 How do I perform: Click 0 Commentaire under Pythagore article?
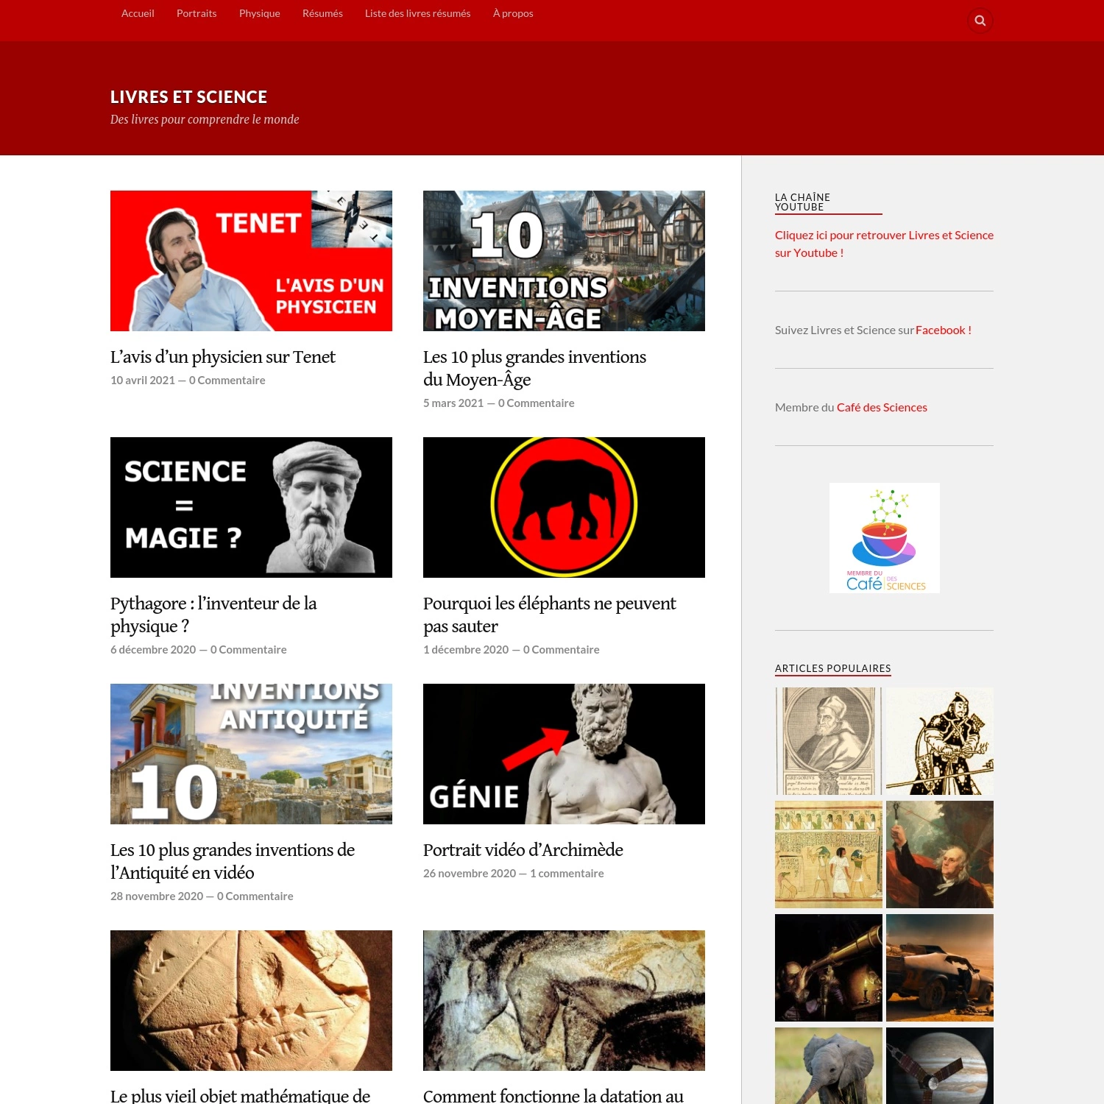click(249, 650)
